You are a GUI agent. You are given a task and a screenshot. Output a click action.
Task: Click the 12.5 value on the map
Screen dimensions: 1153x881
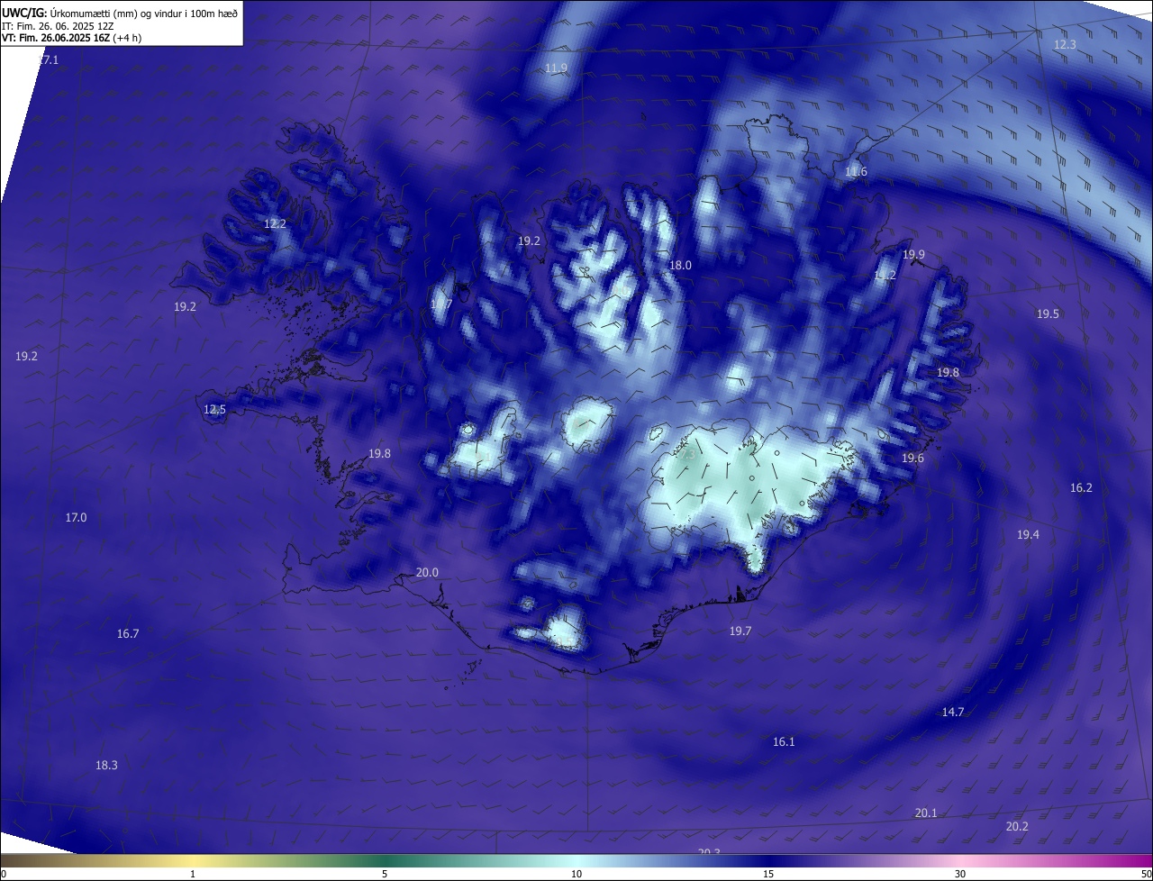214,409
